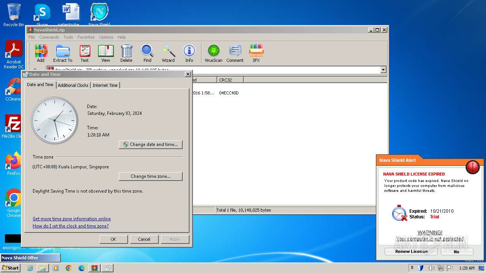Click No in Nava Shield alert
The width and height of the screenshot is (486, 273).
click(457, 251)
